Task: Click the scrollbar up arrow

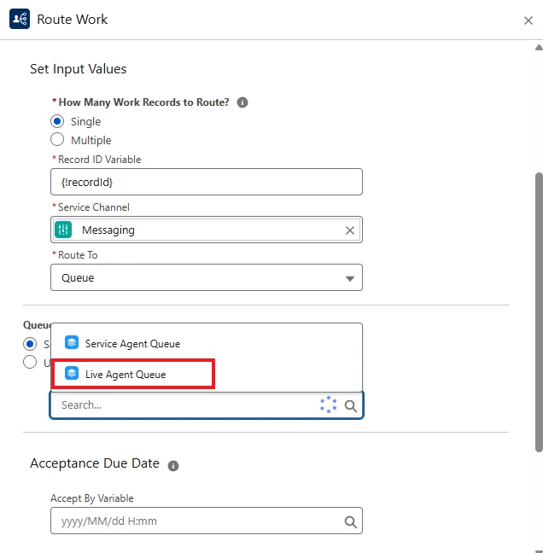Action: (539, 48)
